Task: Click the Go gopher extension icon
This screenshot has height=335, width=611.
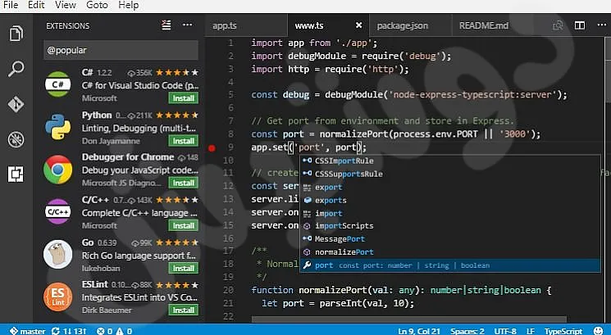Action: point(57,254)
